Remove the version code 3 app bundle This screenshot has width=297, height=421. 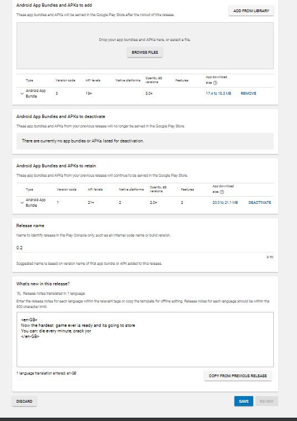tap(248, 94)
